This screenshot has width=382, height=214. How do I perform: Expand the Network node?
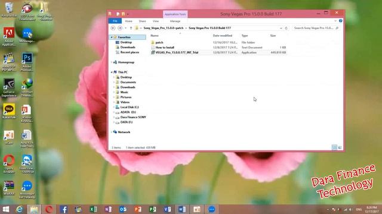[x=112, y=132]
